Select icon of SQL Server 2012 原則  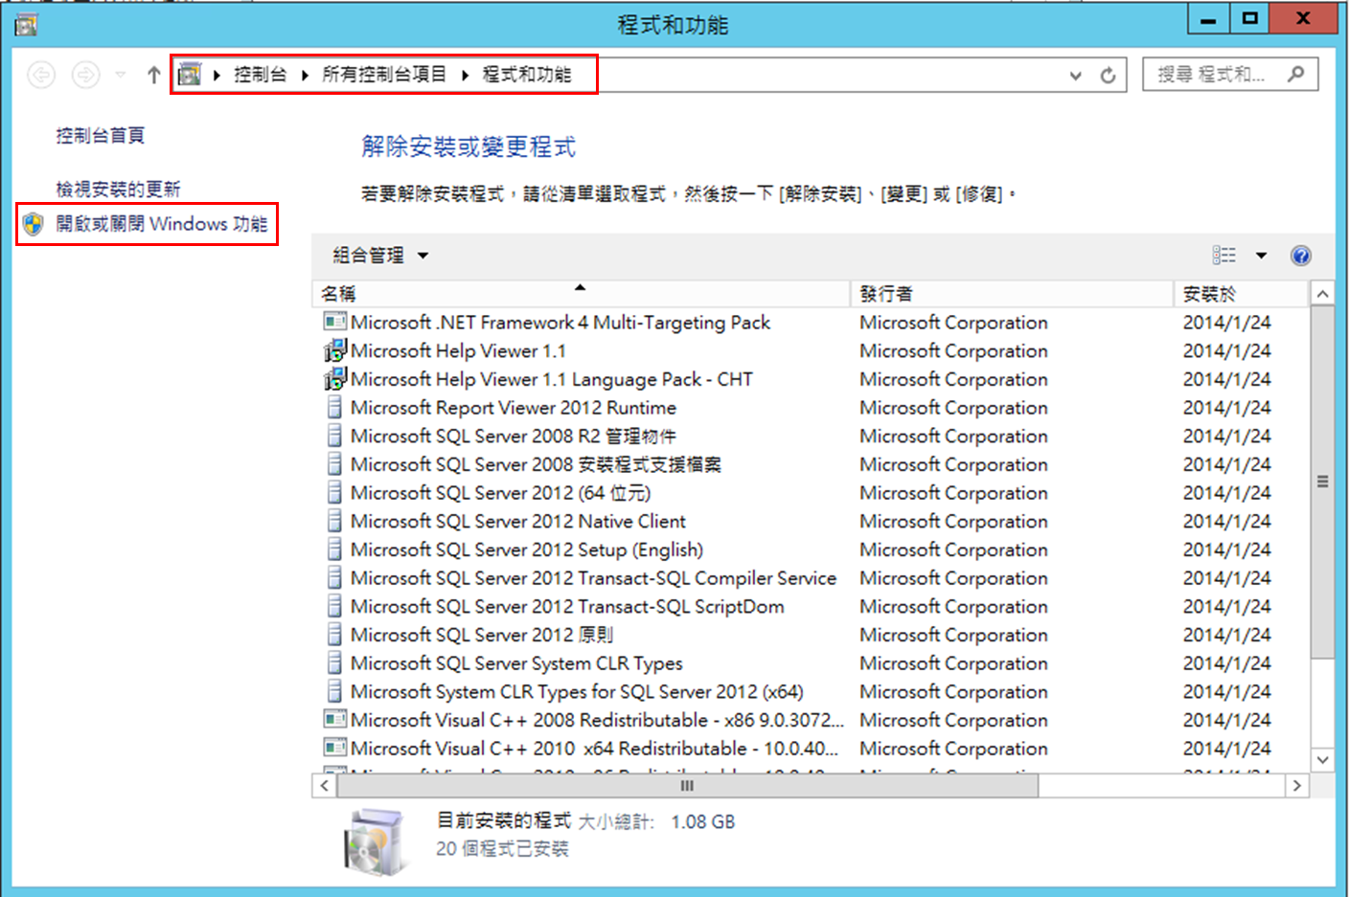(x=334, y=635)
